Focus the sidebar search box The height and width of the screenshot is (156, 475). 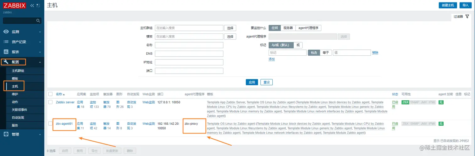pos(19,21)
